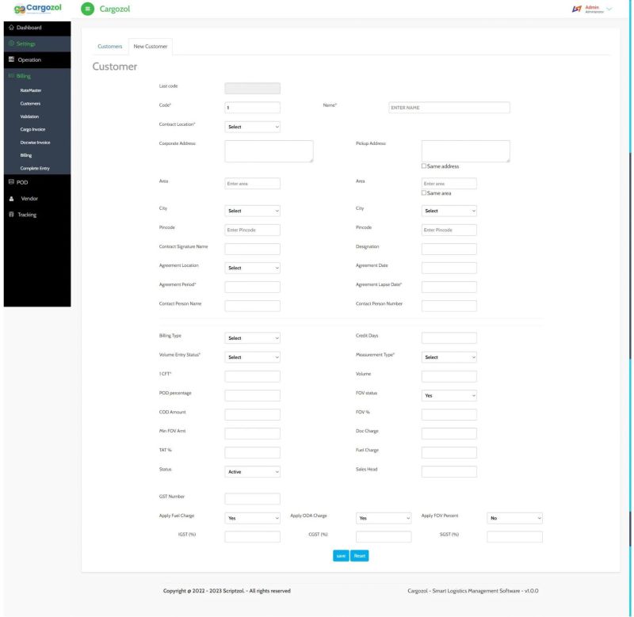
Task: Expand the FOV status dropdown
Action: coord(449,395)
